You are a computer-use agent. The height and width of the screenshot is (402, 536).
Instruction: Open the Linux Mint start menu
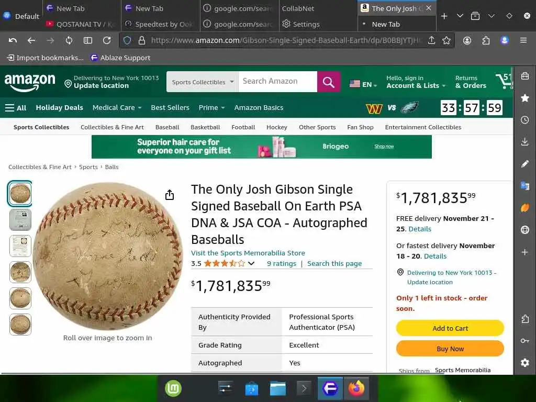[173, 389]
